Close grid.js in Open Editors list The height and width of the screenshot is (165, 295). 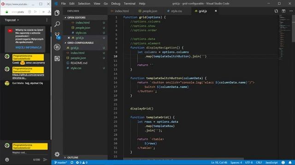69,38
